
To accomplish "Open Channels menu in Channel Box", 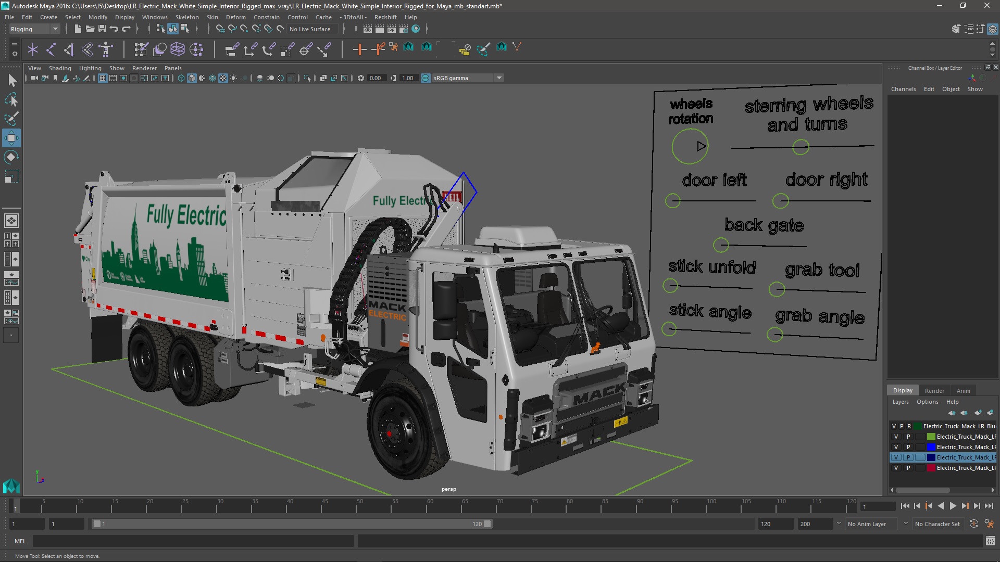I will pyautogui.click(x=903, y=89).
